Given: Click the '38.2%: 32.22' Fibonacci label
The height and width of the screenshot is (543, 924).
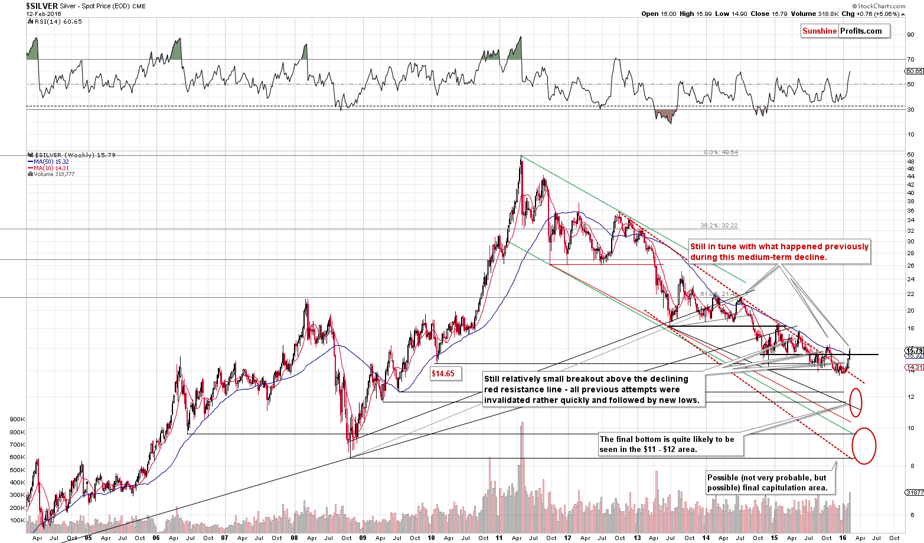Looking at the screenshot, I should tap(719, 226).
